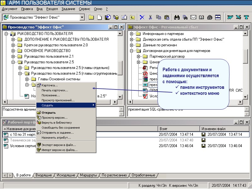Click the Excel X toolbar icon
Image resolution: width=252 pixels, height=189 pixels.
(x=238, y=17)
